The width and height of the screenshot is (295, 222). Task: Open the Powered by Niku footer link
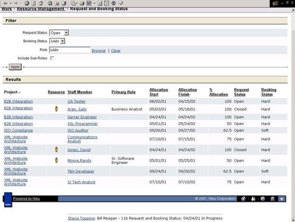pyautogui.click(x=26, y=198)
